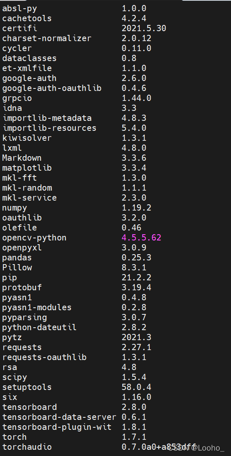The height and width of the screenshot is (456, 231).
Task: Click the pandas version 0.25.3
Action: (x=136, y=257)
